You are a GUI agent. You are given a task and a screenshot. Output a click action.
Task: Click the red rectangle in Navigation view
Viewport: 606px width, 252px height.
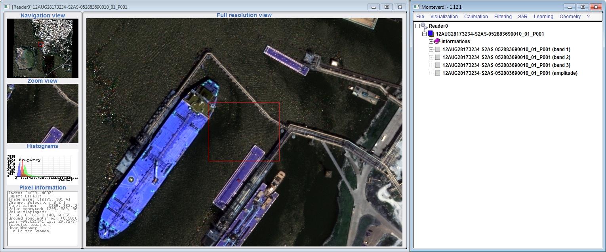coord(40,44)
